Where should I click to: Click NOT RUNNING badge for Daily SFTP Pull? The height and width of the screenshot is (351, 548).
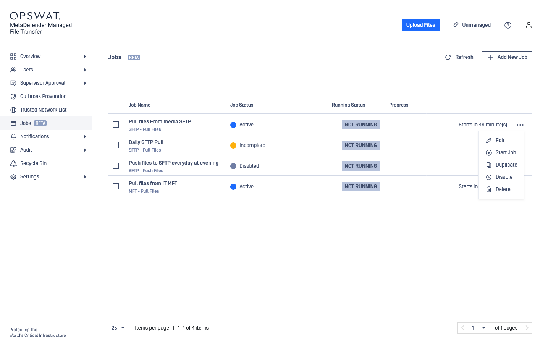point(361,146)
